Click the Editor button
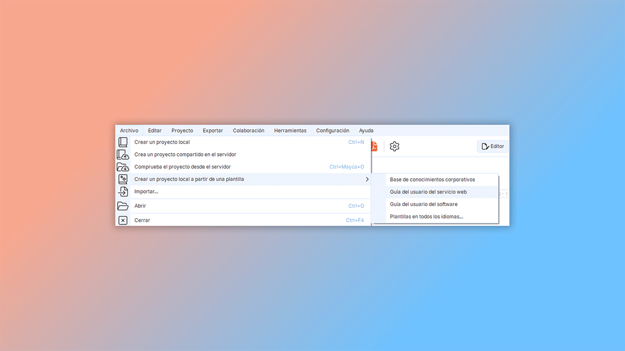Viewport: 625px width, 351px height. [493, 146]
